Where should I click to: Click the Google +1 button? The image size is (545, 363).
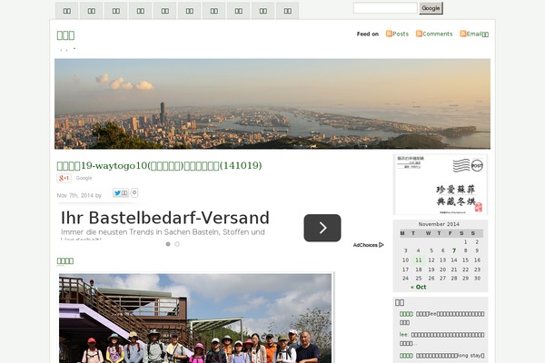click(64, 178)
